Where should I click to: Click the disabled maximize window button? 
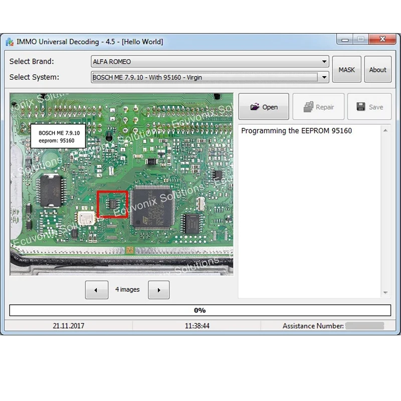[x=361, y=40]
